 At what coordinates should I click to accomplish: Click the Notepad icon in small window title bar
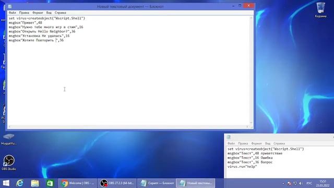(x=229, y=137)
